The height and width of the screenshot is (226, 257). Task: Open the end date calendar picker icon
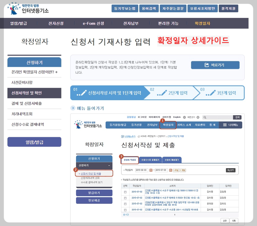[x=170, y=170]
